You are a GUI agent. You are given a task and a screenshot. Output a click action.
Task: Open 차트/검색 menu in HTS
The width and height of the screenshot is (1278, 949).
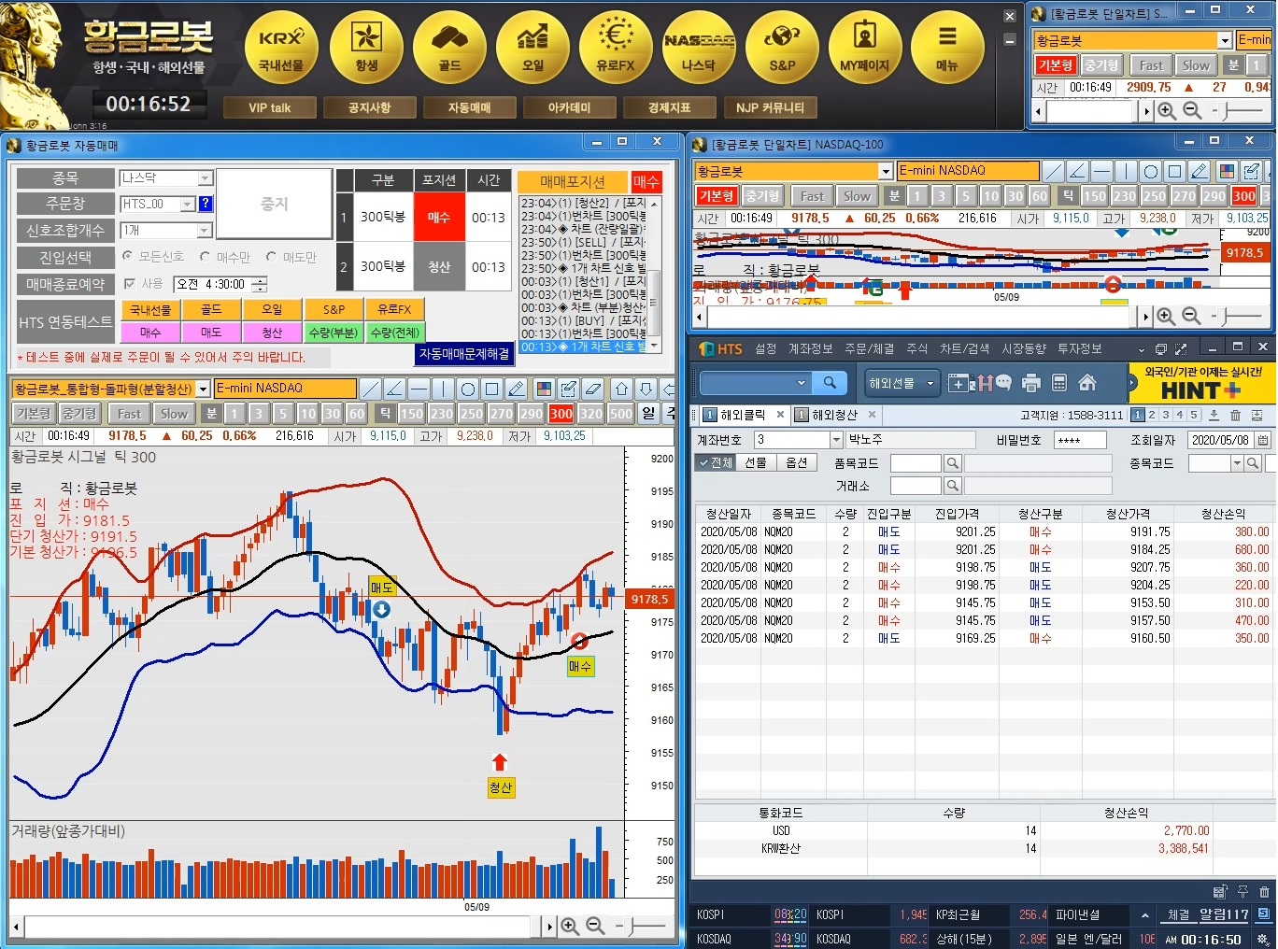click(x=964, y=348)
